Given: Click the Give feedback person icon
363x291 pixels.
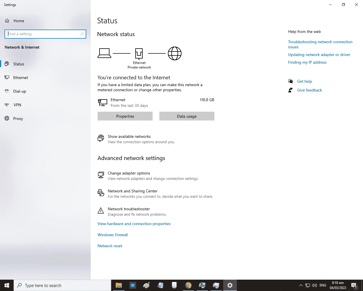Looking at the screenshot, I should tap(290, 90).
